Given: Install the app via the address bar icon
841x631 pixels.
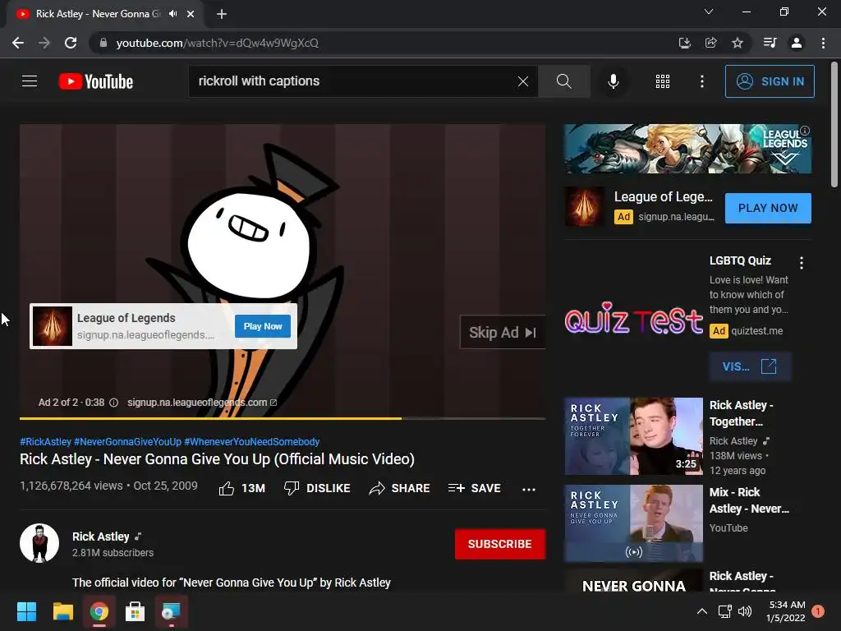Looking at the screenshot, I should pyautogui.click(x=684, y=43).
